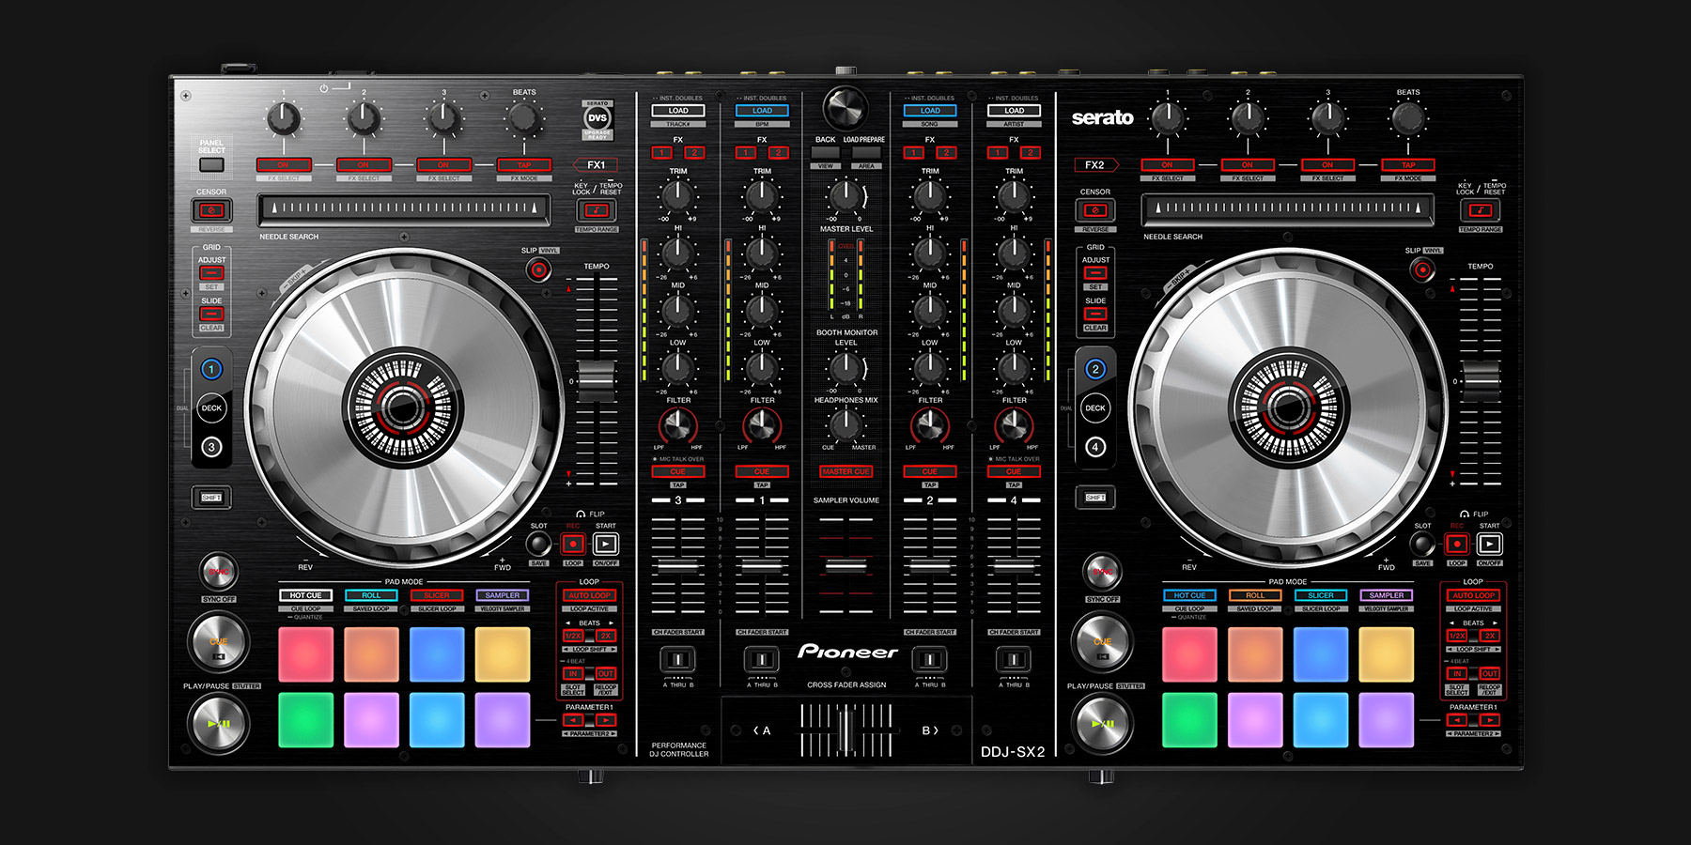
Task: Toggle the PANEL SELECT button
Action: click(211, 165)
